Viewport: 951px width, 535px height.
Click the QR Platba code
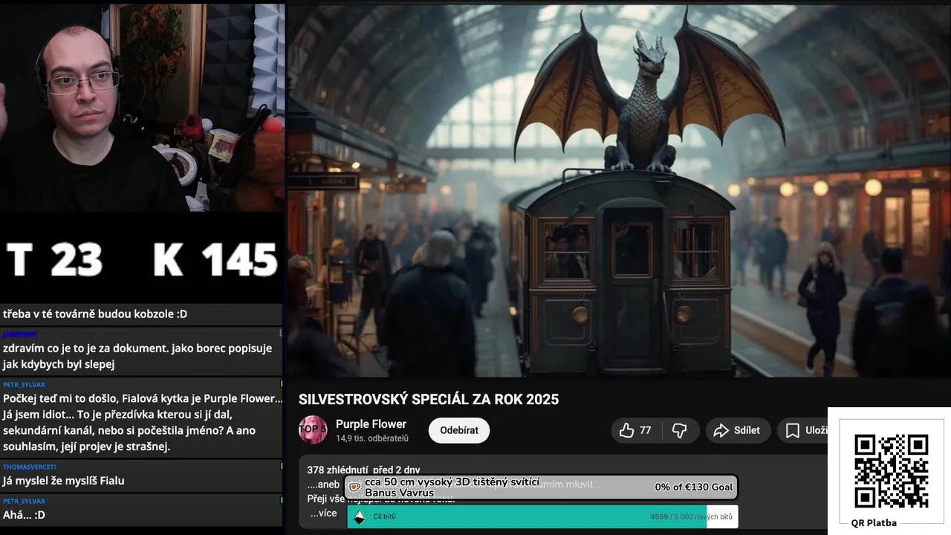[891, 471]
